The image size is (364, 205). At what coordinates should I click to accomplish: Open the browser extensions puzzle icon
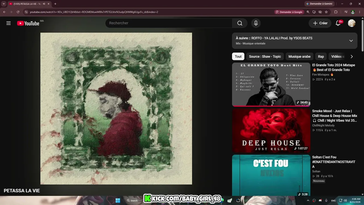[336, 12]
